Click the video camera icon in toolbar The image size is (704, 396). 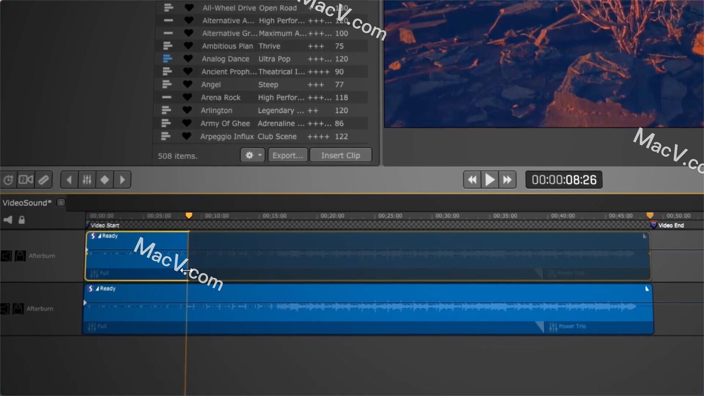coord(26,180)
